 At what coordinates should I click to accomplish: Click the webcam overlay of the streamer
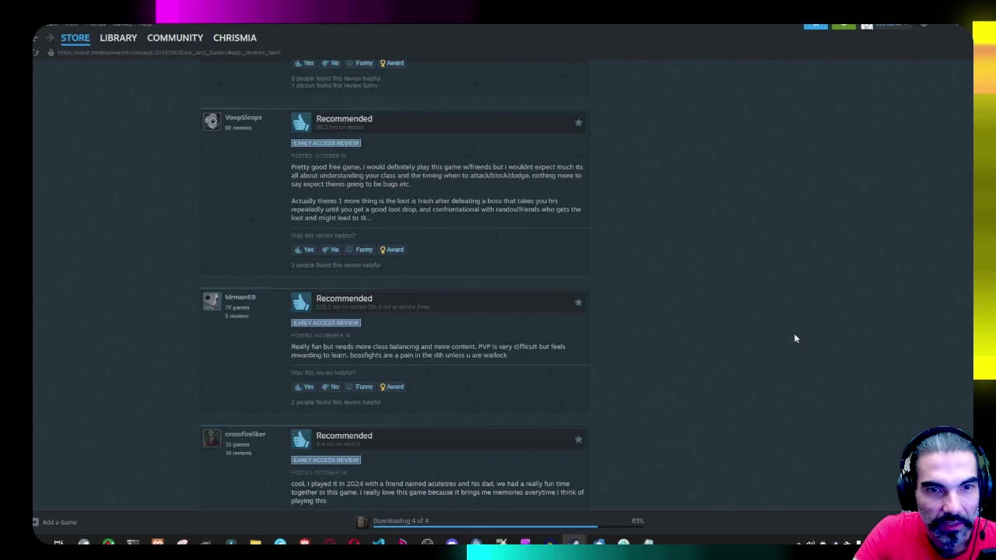coord(926,493)
